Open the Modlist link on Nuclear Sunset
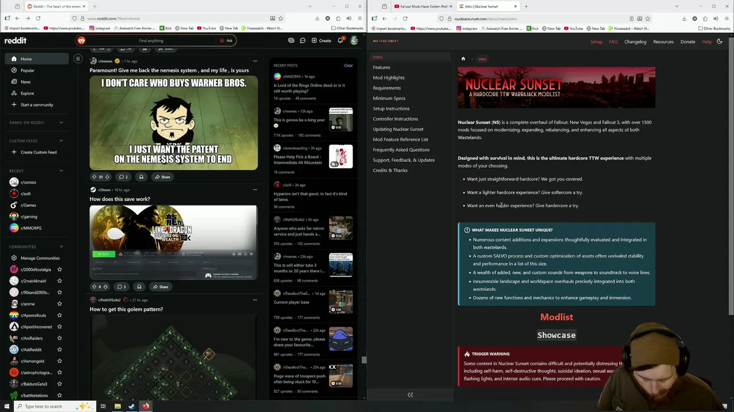The image size is (734, 412). [556, 317]
